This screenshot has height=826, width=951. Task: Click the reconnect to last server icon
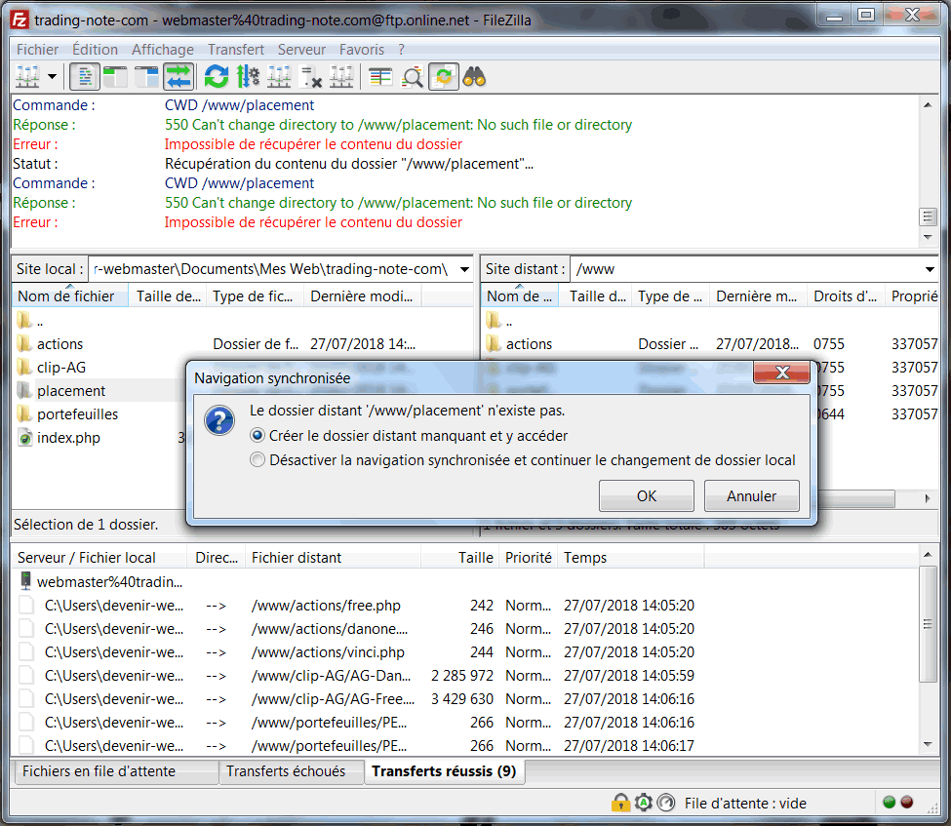pyautogui.click(x=341, y=77)
